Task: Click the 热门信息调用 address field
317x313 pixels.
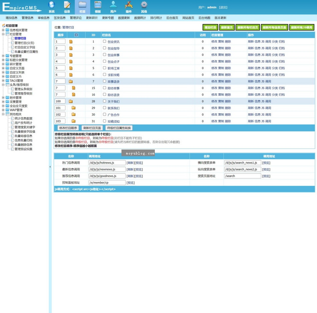Action: pyautogui.click(x=107, y=162)
